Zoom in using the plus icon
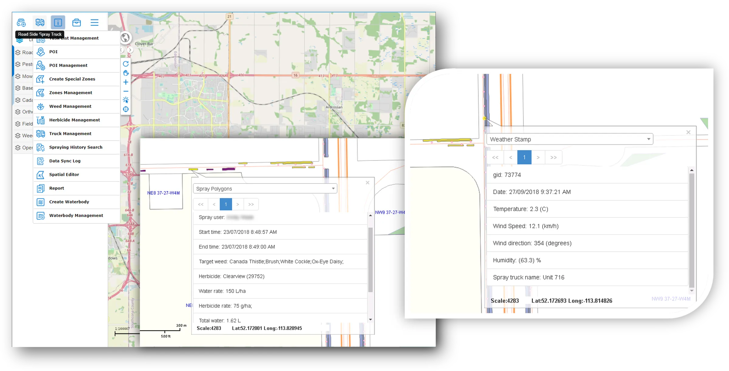 [126, 82]
